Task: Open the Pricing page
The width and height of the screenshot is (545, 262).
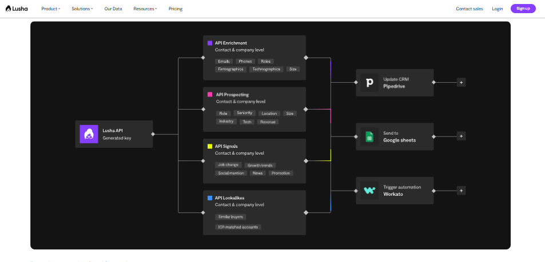Action: [x=176, y=9]
